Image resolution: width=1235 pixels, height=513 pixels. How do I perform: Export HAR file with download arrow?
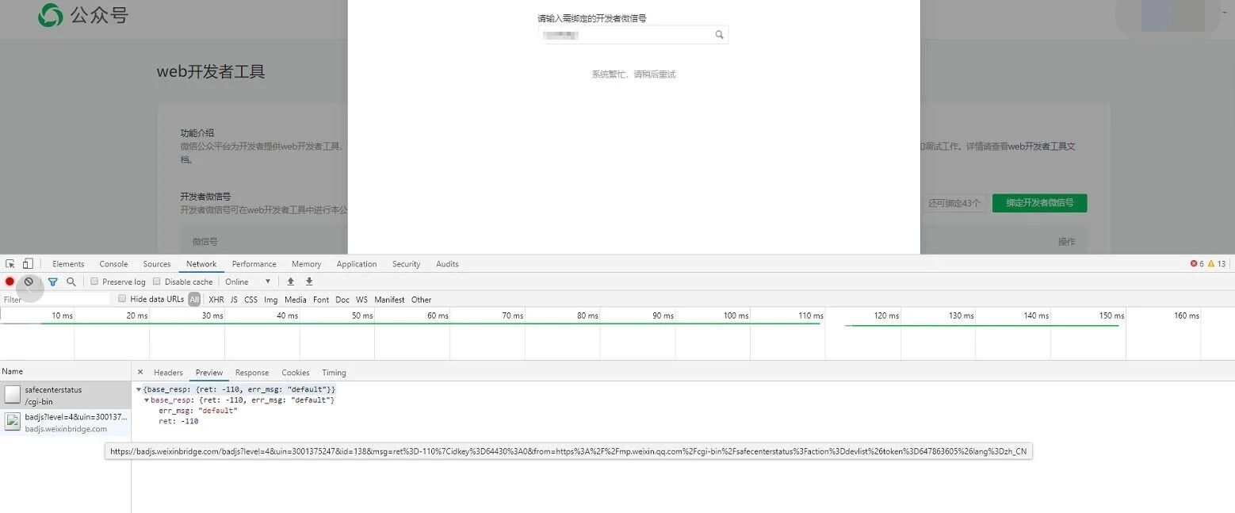[x=309, y=281]
